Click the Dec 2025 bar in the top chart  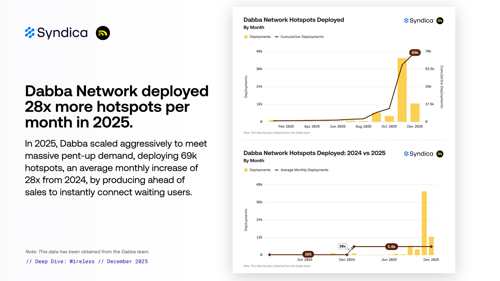point(415,112)
